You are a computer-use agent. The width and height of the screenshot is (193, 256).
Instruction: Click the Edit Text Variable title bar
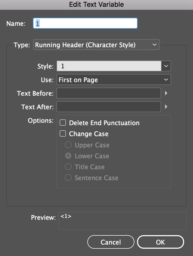96,4
